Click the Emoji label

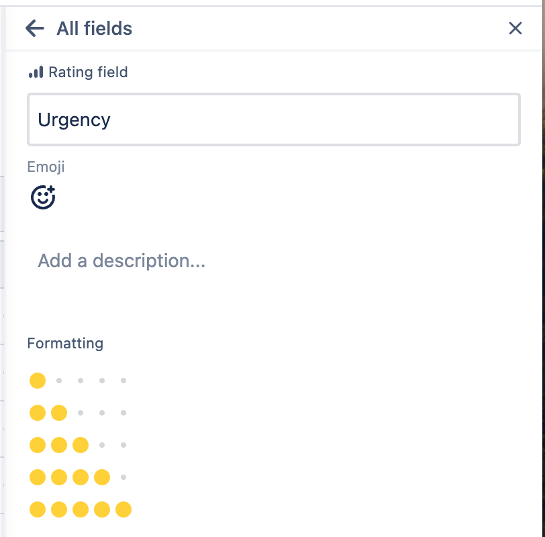point(46,167)
